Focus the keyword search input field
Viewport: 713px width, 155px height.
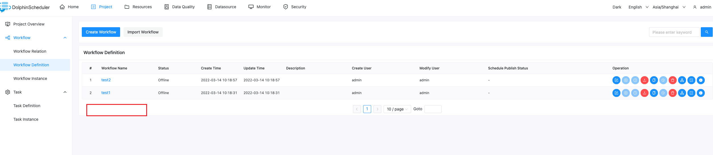(x=674, y=32)
